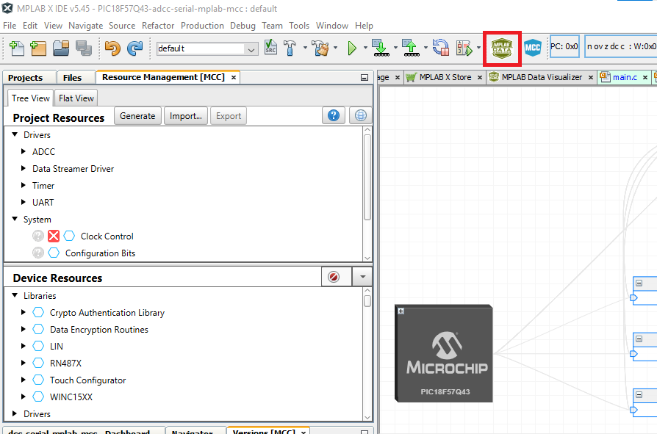Open the MCC web globe button
This screenshot has width=657, height=434.
coord(360,115)
